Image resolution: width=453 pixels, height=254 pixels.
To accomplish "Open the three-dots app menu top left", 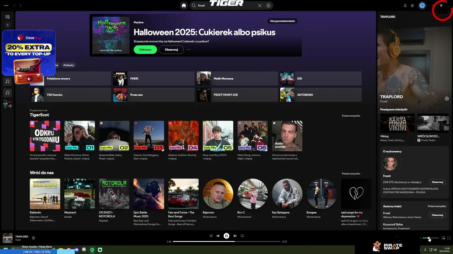I will click(6, 6).
